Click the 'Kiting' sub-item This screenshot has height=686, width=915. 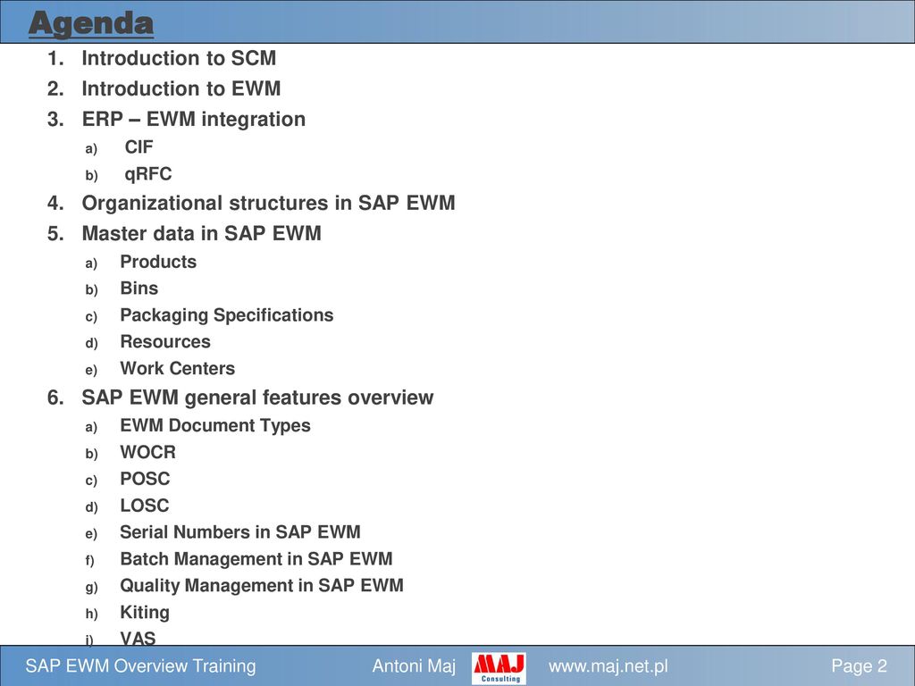tap(145, 613)
